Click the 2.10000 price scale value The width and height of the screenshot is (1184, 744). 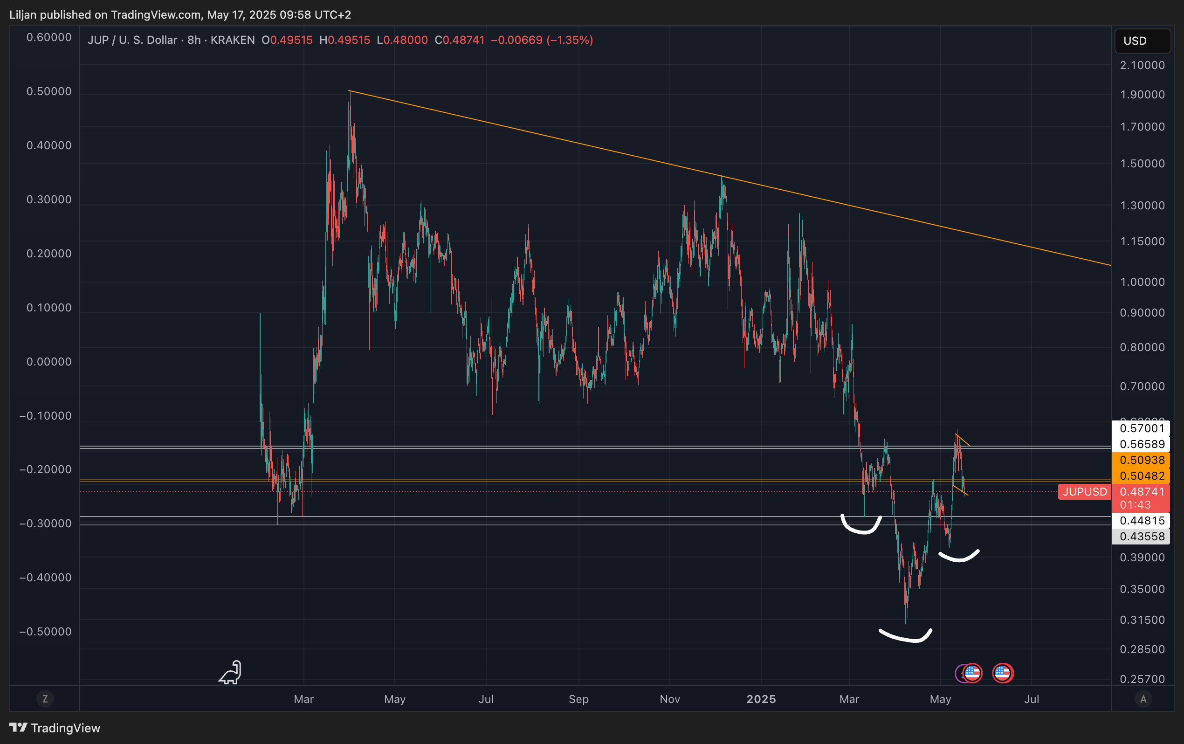pos(1142,65)
